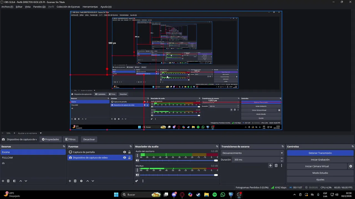Adjust Mic/Aux volume slider

coord(179,175)
